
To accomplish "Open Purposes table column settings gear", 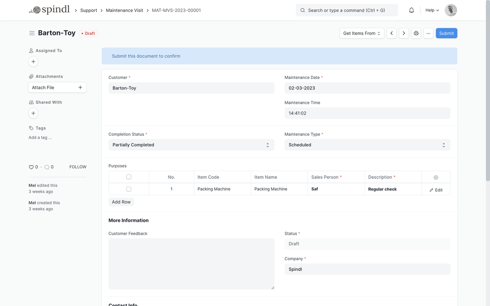I will (435, 177).
